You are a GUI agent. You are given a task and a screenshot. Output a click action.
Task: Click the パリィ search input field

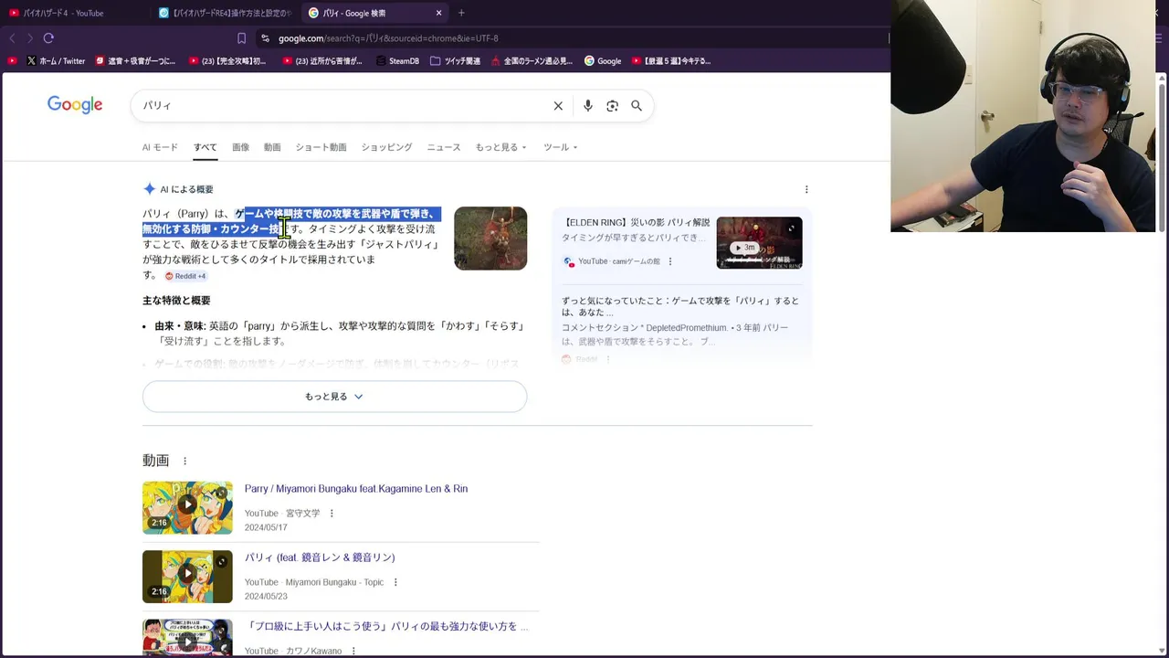tap(342, 106)
